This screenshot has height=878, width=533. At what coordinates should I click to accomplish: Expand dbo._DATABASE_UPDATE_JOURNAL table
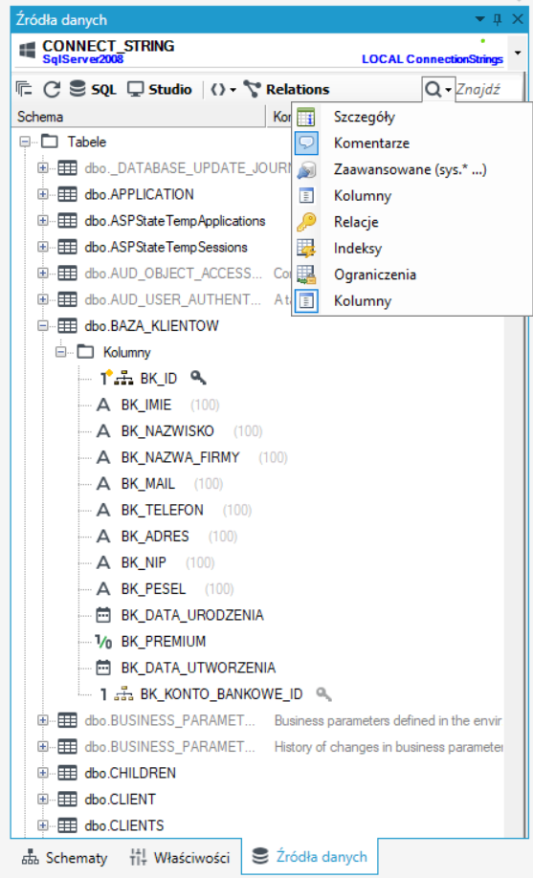pyautogui.click(x=43, y=168)
